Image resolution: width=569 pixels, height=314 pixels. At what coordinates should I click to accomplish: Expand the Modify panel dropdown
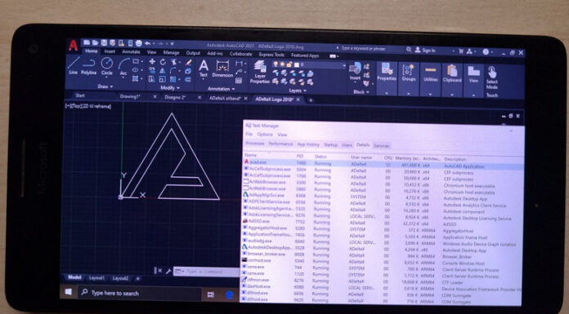[169, 88]
